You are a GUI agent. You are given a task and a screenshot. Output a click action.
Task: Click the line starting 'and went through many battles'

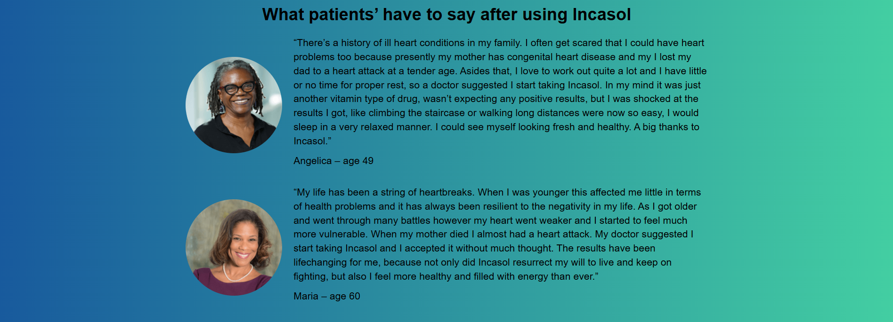click(x=490, y=220)
